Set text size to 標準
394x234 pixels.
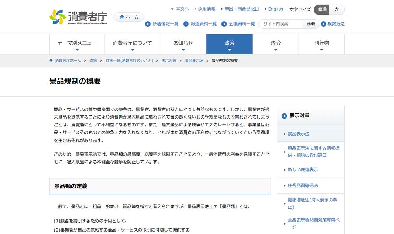[x=322, y=9]
